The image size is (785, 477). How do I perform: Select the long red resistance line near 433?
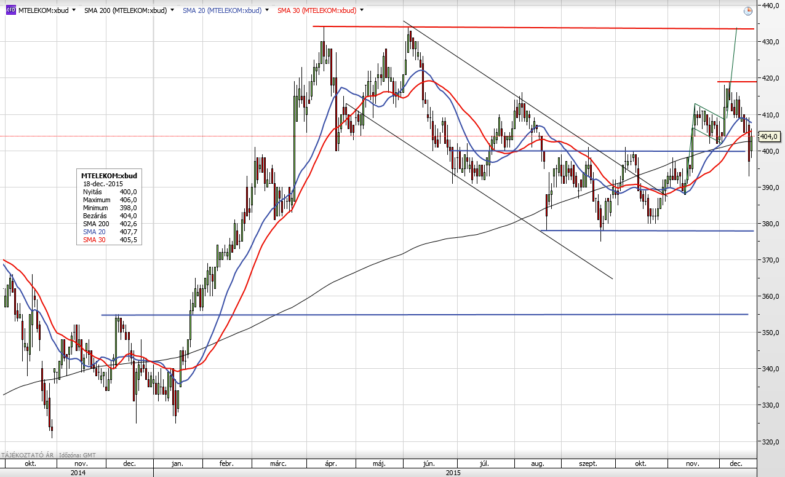533,28
